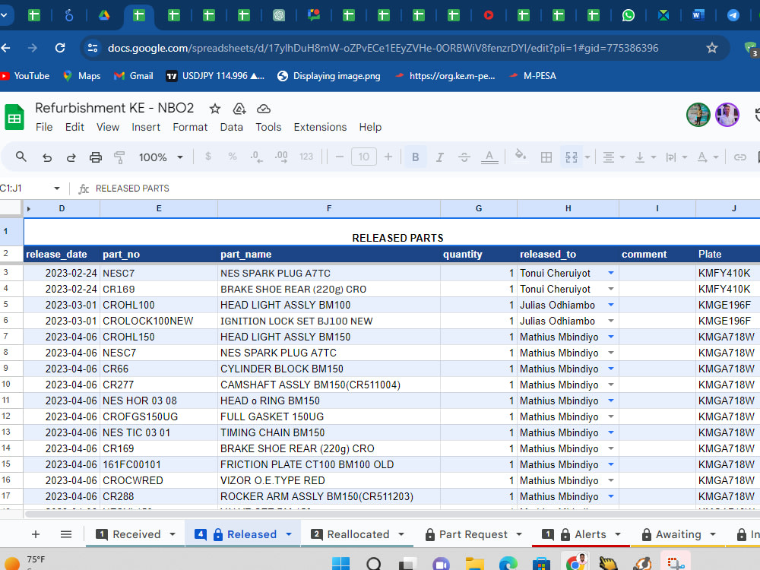Switch to the WhatsApp browser tab
The image size is (760, 570).
[629, 15]
